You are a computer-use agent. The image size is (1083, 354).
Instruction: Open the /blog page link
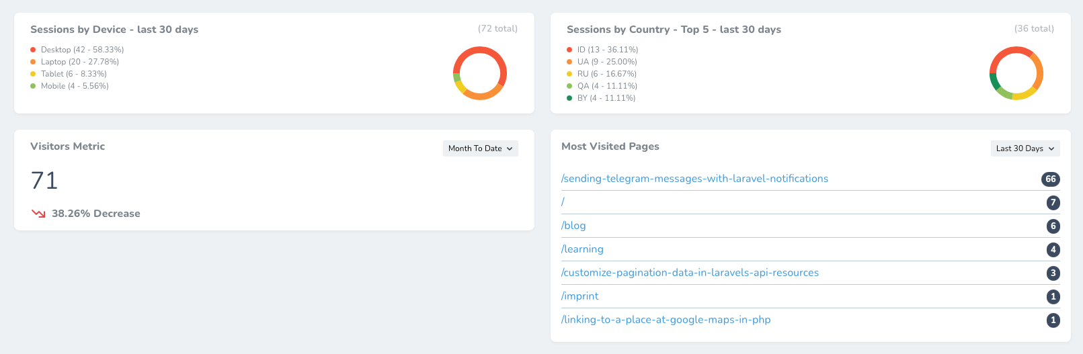pos(573,226)
